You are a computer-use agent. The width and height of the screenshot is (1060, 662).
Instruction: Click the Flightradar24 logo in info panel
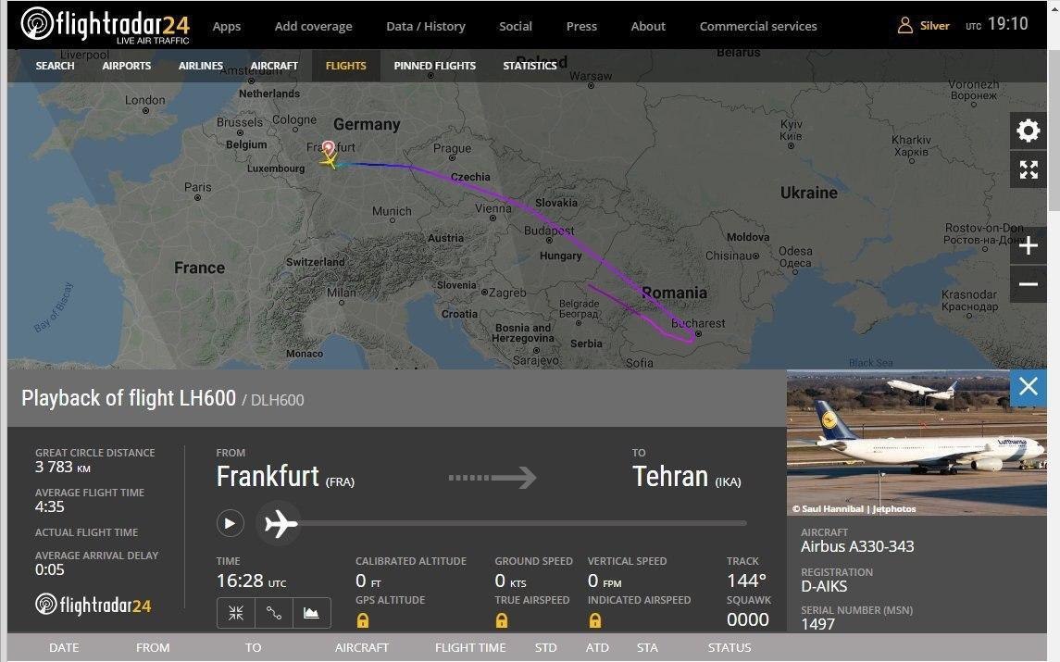tap(94, 605)
